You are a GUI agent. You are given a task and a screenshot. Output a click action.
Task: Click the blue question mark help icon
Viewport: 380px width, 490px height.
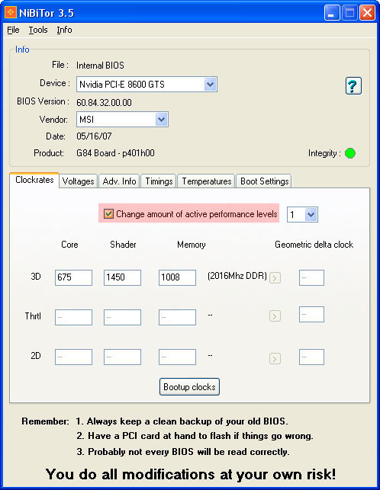point(353,85)
